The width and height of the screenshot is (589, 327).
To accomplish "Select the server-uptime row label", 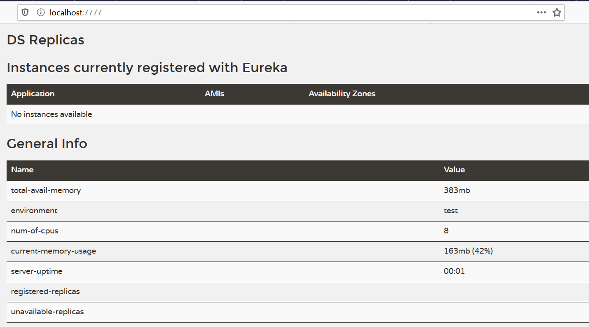I will pyautogui.click(x=37, y=271).
